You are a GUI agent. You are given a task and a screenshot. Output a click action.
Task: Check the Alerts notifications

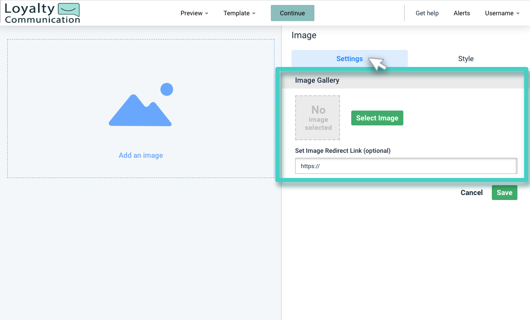pyautogui.click(x=461, y=13)
